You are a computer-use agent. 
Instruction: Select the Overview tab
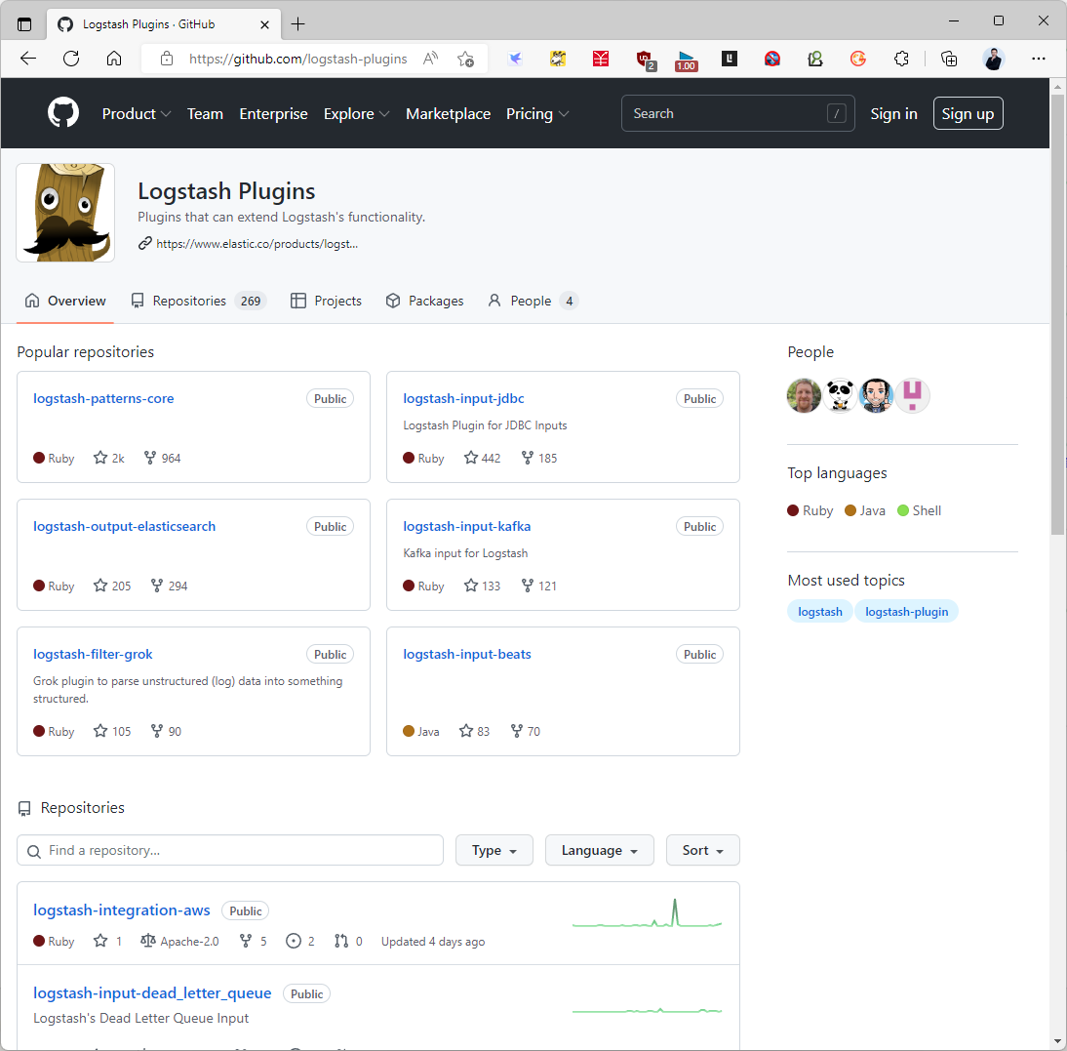point(65,301)
